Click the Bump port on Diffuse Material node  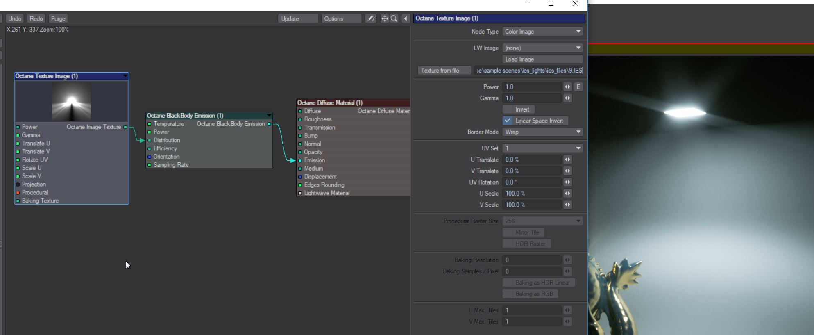[x=300, y=136]
